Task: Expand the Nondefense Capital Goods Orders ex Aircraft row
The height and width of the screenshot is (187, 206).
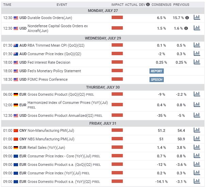Action: (103, 28)
